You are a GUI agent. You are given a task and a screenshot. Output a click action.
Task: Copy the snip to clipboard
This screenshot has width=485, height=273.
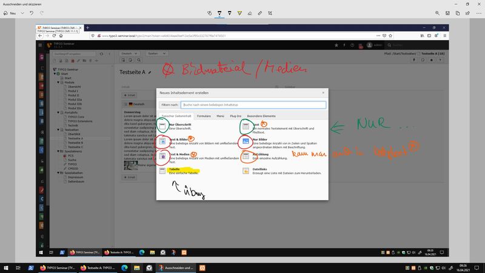coord(458,13)
